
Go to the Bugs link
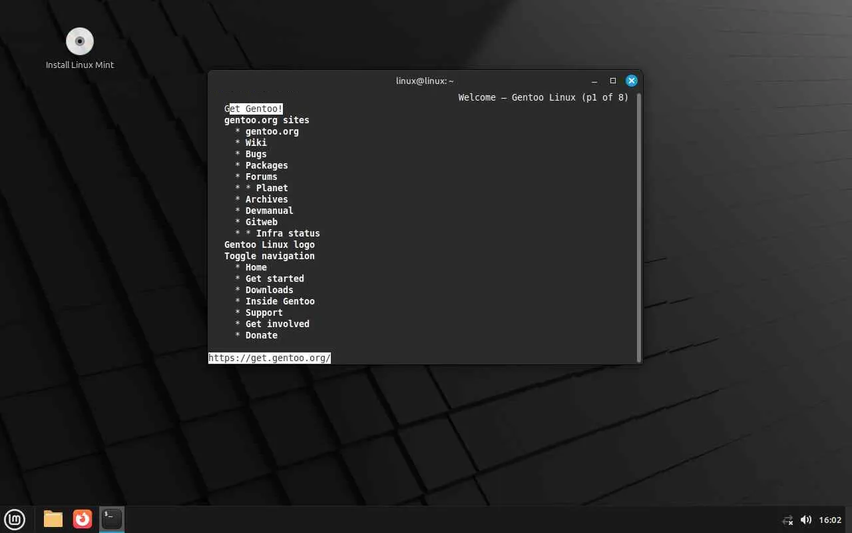pyautogui.click(x=256, y=154)
